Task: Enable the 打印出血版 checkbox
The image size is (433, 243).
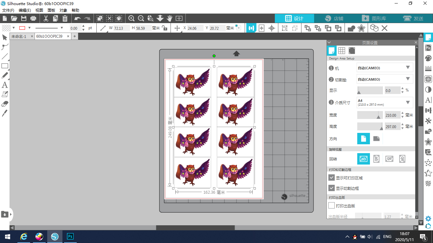Action: pyautogui.click(x=332, y=206)
